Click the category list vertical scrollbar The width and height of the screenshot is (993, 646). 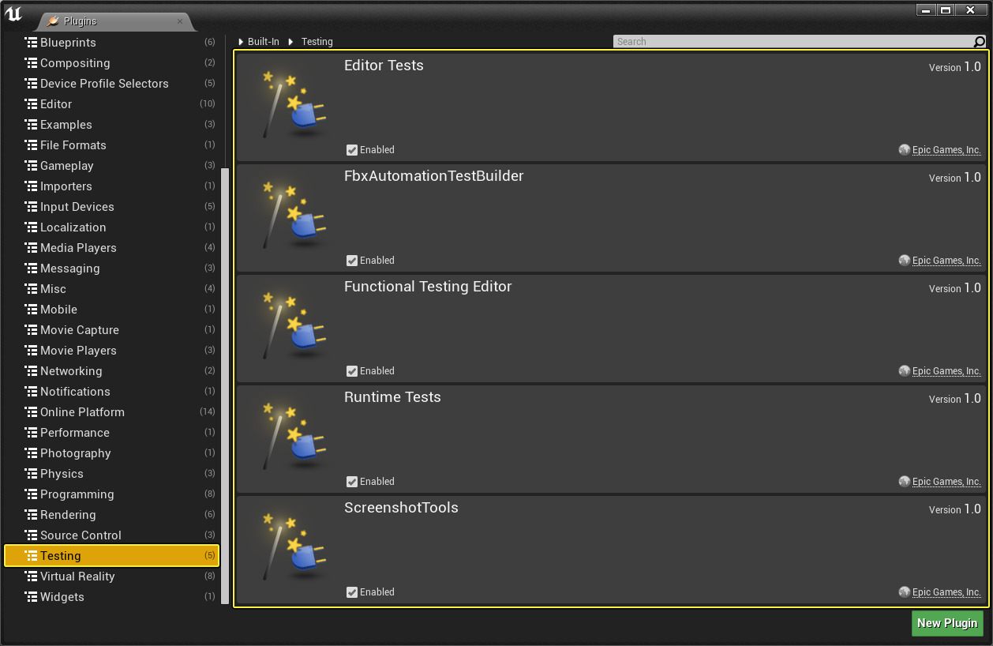(x=225, y=379)
